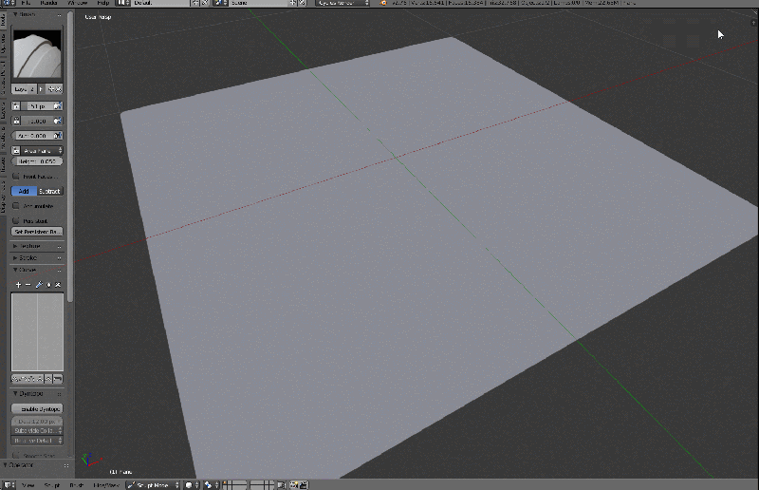Delete curve point with X icon
Image resolution: width=759 pixels, height=490 pixels.
(58, 285)
